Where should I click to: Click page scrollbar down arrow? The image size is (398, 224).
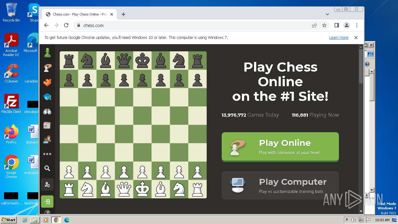[361, 211]
